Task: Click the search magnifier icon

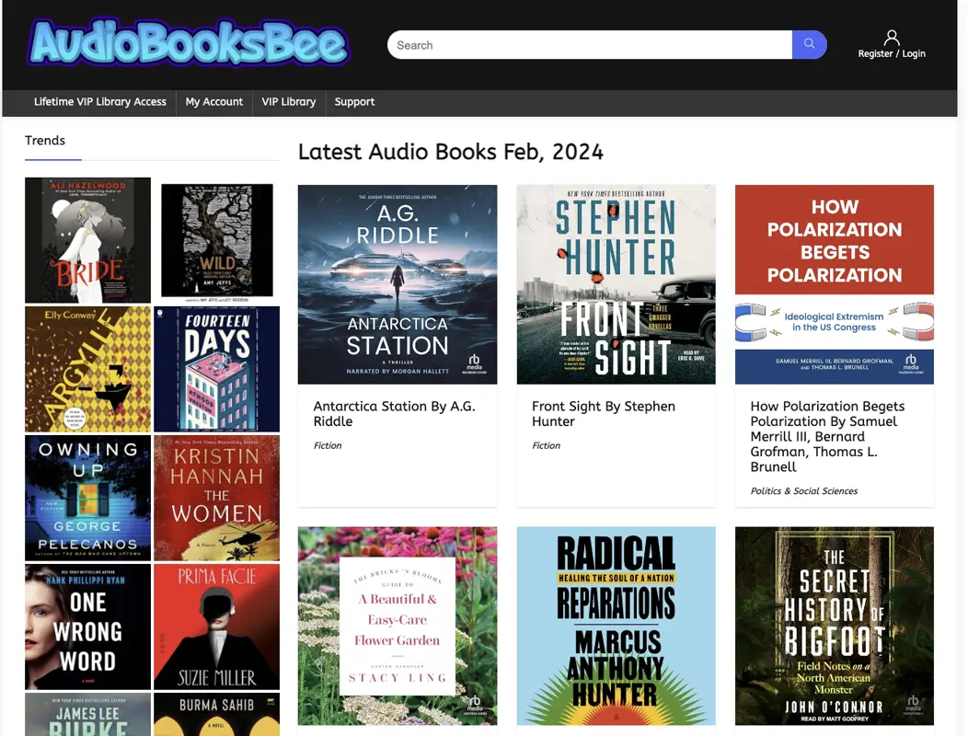Action: (808, 44)
